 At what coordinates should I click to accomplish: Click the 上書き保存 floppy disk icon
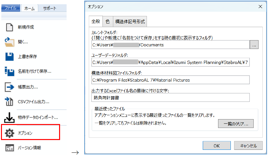[10, 56]
